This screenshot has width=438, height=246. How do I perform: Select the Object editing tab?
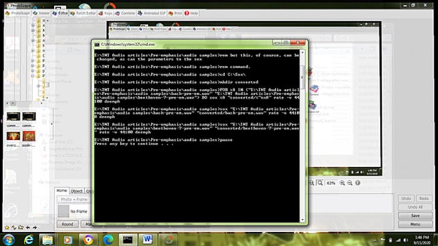(x=76, y=191)
